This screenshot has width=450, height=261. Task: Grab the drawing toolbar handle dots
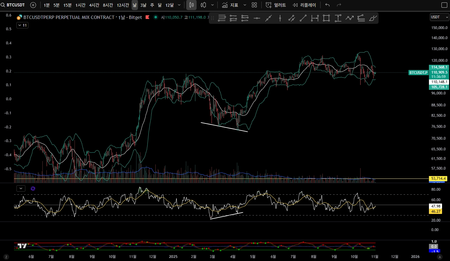[212, 18]
